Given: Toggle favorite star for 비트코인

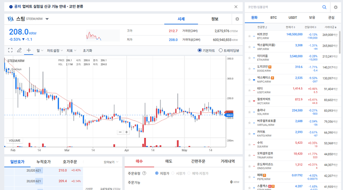Looking at the screenshot, I should 250,36.
